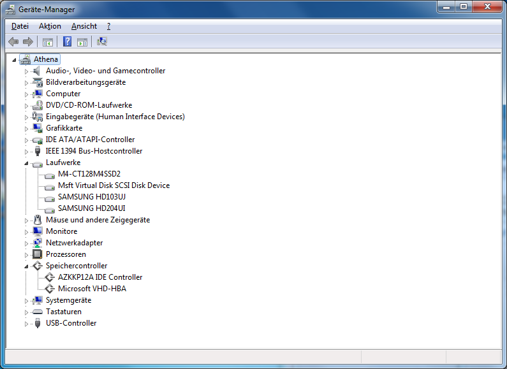Click the drive icon beside Laufwerke
Image resolution: width=507 pixels, height=369 pixels.
(x=38, y=164)
